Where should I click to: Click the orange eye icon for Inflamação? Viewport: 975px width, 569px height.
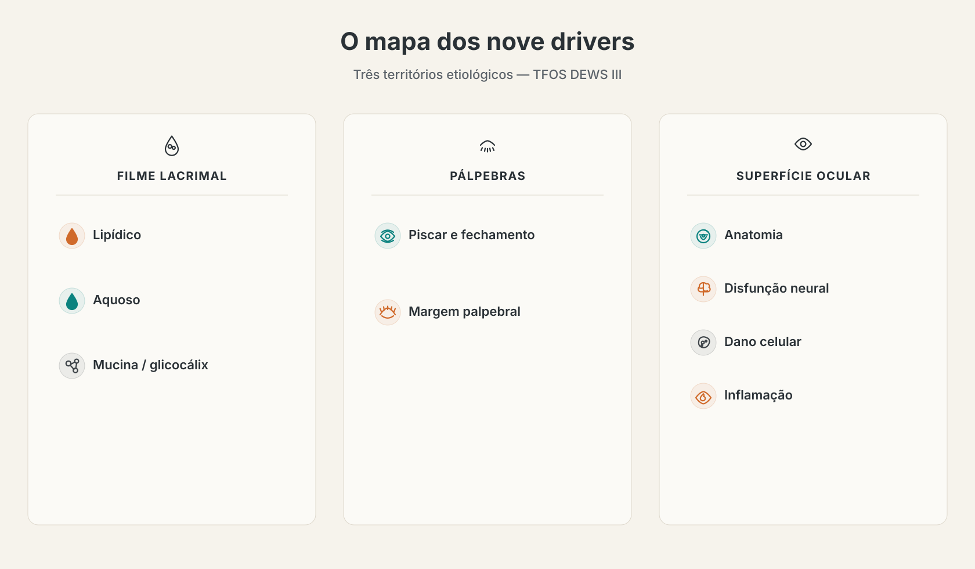point(703,396)
